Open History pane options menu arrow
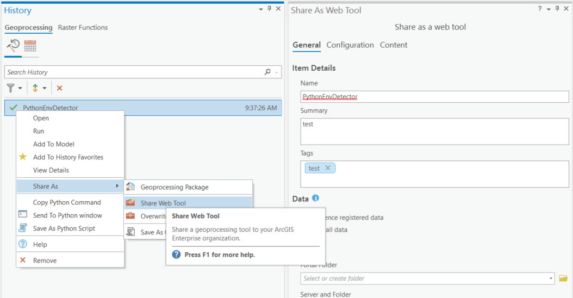 [x=260, y=9]
